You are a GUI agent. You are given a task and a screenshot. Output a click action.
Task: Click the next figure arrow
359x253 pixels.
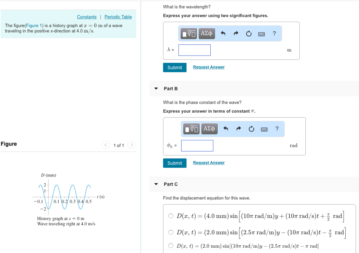point(131,145)
